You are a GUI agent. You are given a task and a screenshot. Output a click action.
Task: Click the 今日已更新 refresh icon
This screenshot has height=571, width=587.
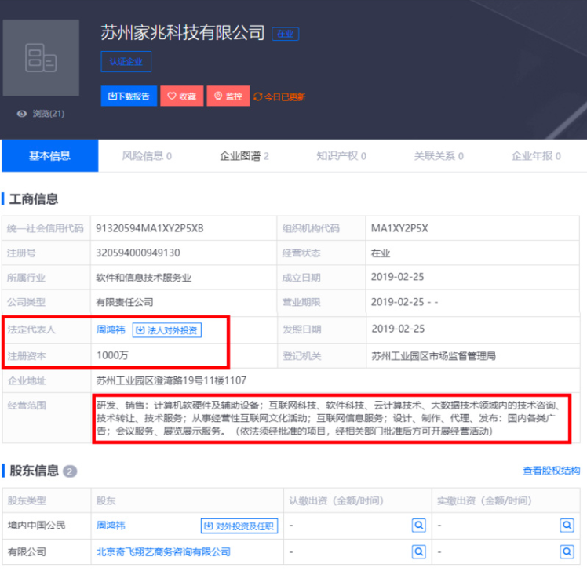(257, 97)
